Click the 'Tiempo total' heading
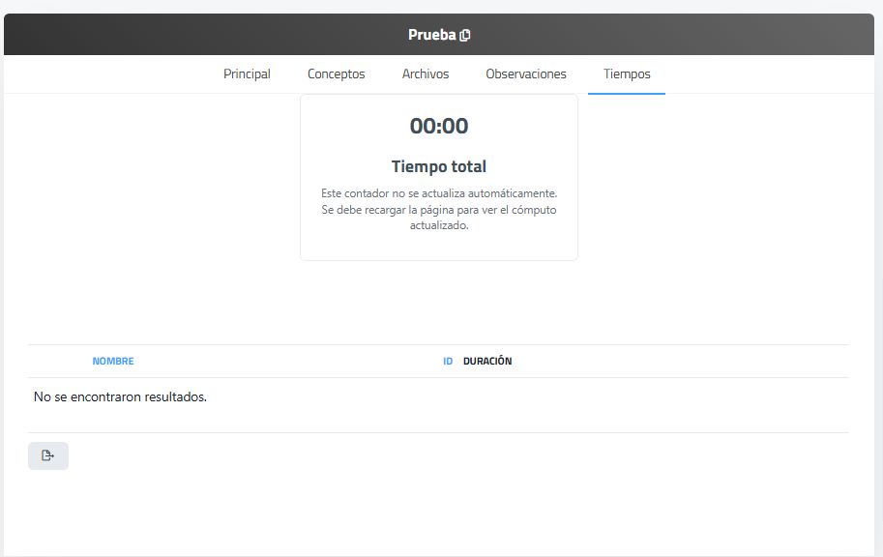This screenshot has width=883, height=557. tap(439, 166)
